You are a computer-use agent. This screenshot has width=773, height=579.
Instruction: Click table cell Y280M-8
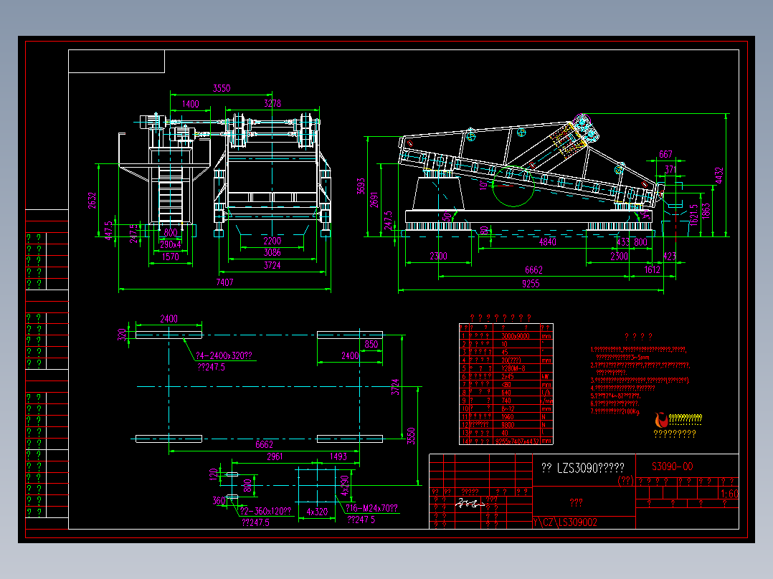pos(513,368)
